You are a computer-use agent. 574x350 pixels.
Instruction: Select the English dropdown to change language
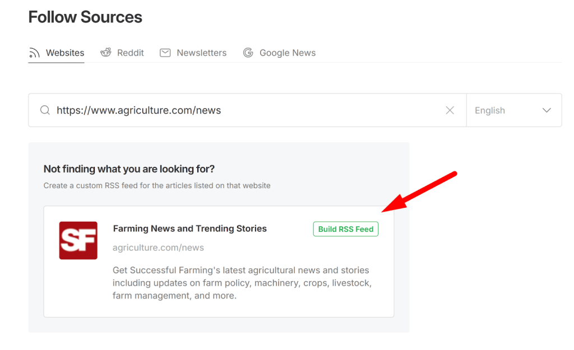tap(513, 110)
